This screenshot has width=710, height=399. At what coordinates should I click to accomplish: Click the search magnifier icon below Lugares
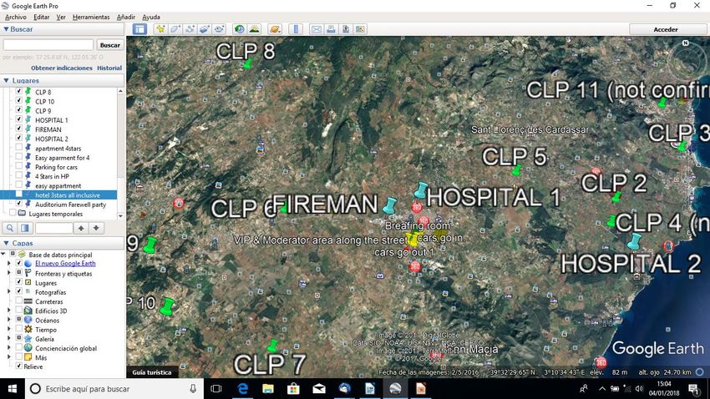click(x=10, y=228)
